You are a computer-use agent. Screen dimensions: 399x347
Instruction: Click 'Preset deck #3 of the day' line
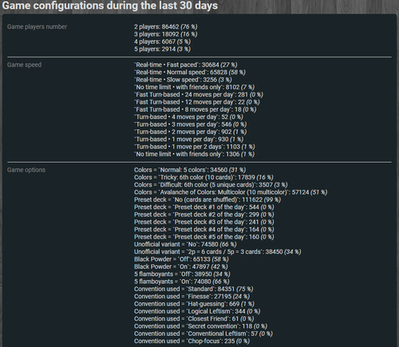pyautogui.click(x=204, y=222)
